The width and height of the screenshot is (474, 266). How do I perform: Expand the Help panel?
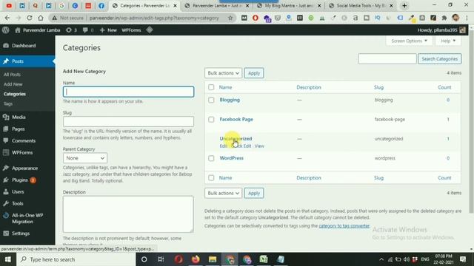point(448,41)
